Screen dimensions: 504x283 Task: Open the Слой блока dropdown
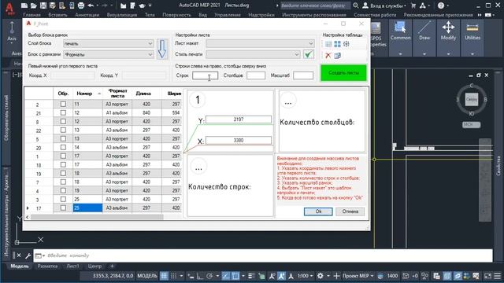[x=109, y=43]
